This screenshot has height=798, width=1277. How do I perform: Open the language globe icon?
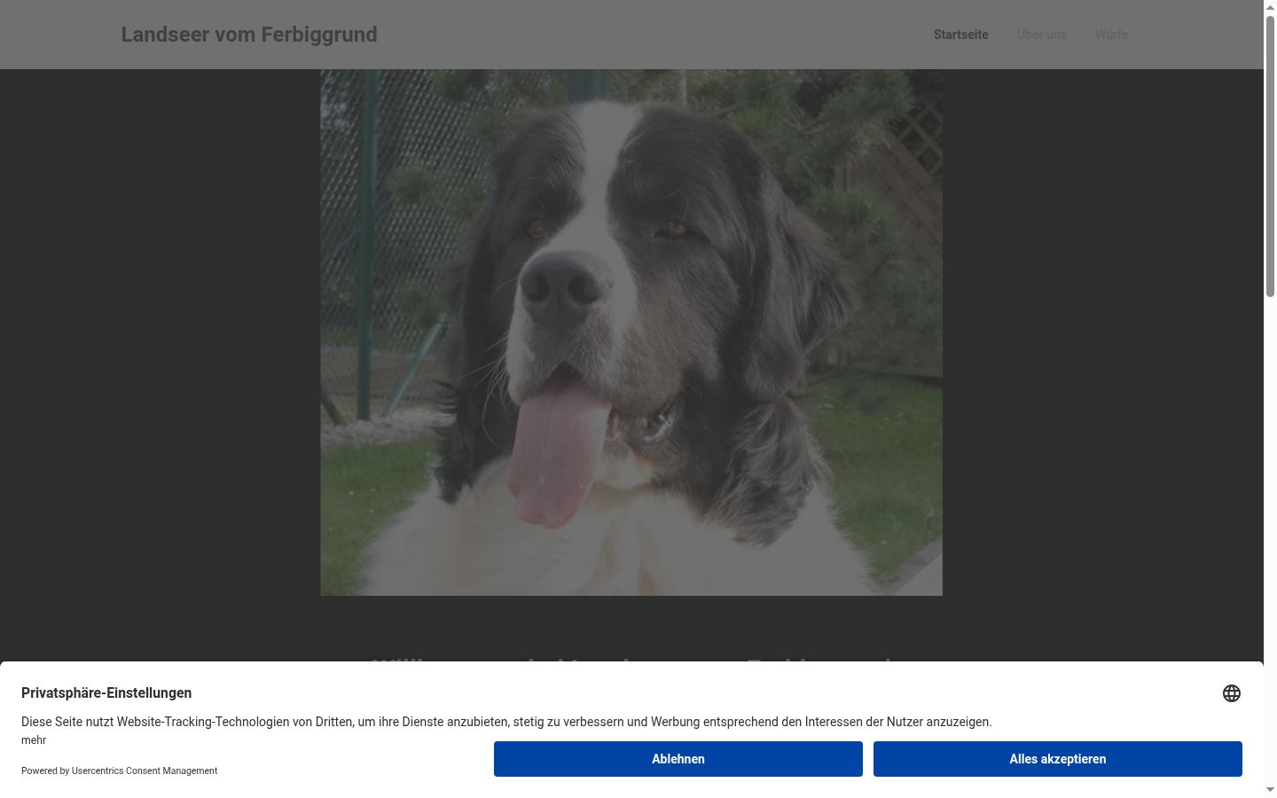tap(1232, 693)
